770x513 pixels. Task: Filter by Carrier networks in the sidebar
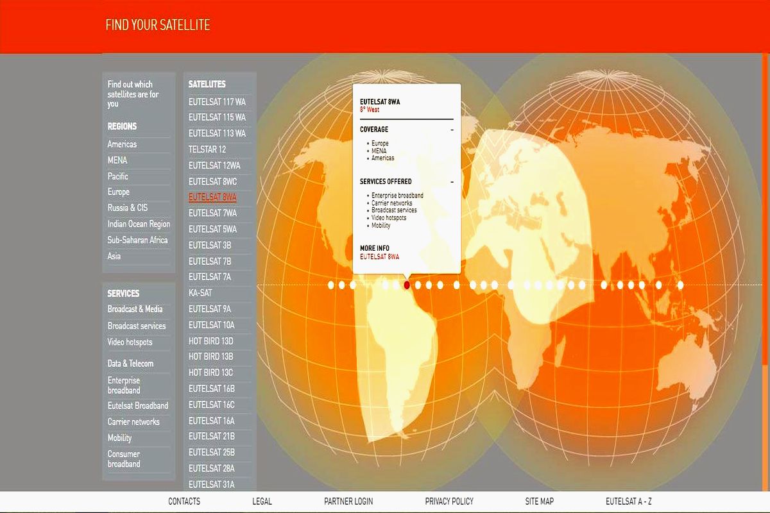[133, 422]
